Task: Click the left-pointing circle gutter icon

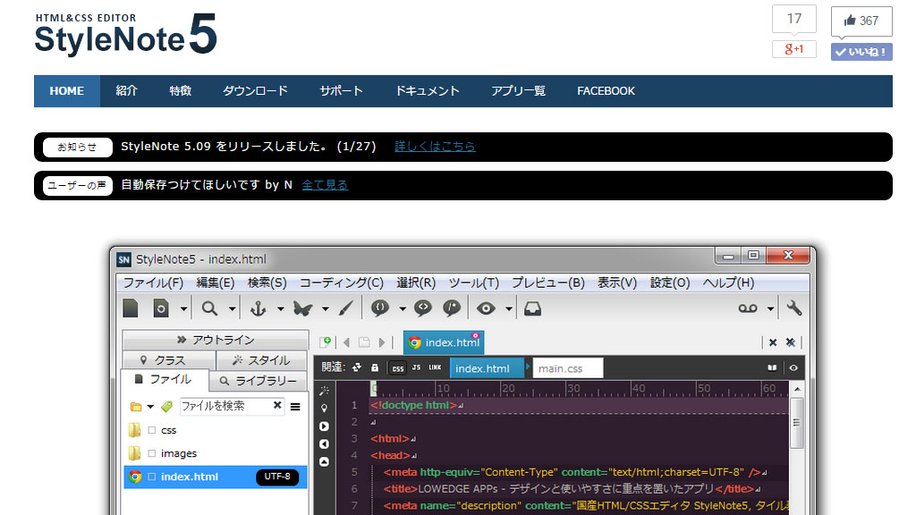Action: 324,444
